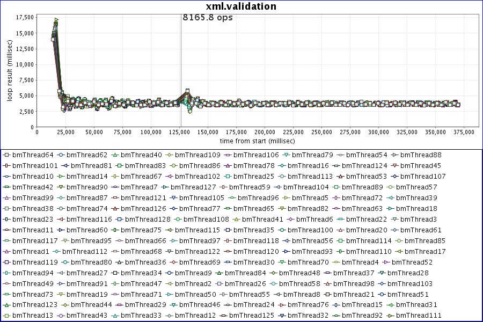The width and height of the screenshot is (483, 322).
Task: Select the bmThread45 legend entry
Action: [x=421, y=166]
